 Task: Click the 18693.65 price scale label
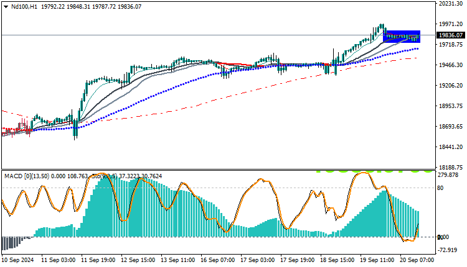451,127
